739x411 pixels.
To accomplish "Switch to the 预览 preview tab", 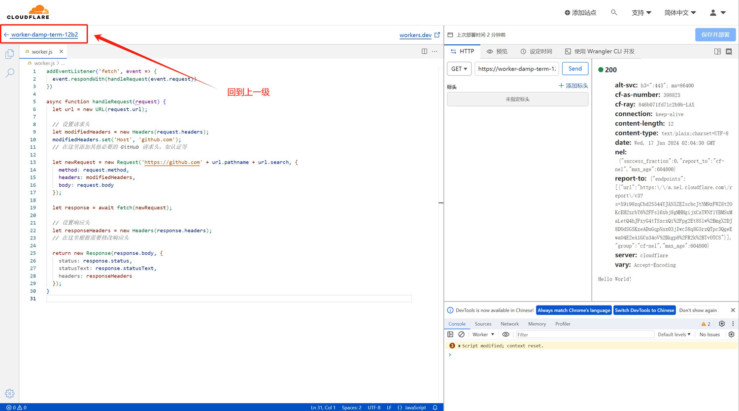I will coord(497,51).
